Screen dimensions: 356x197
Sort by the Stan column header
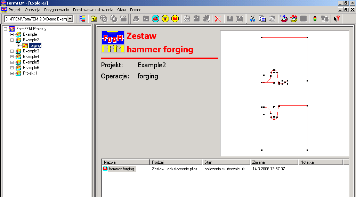[x=226, y=162]
